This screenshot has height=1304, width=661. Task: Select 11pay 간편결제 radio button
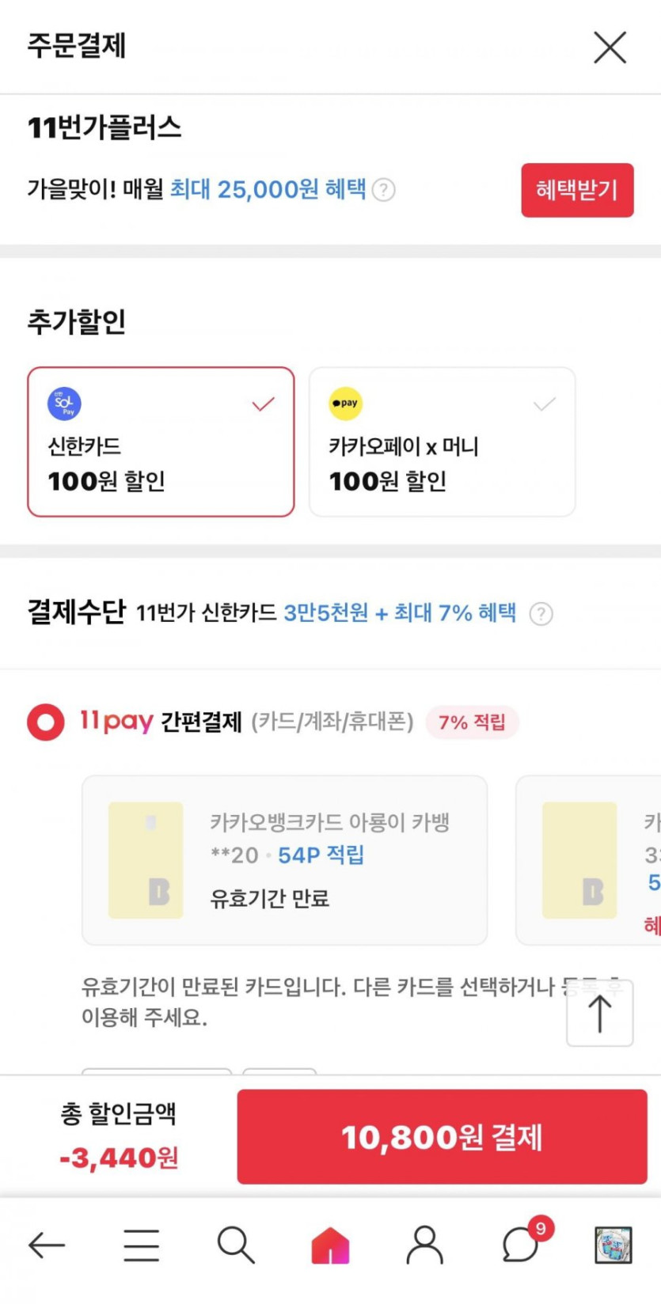[46, 722]
